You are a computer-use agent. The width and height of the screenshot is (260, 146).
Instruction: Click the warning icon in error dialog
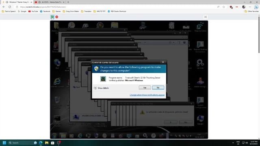tap(142, 112)
